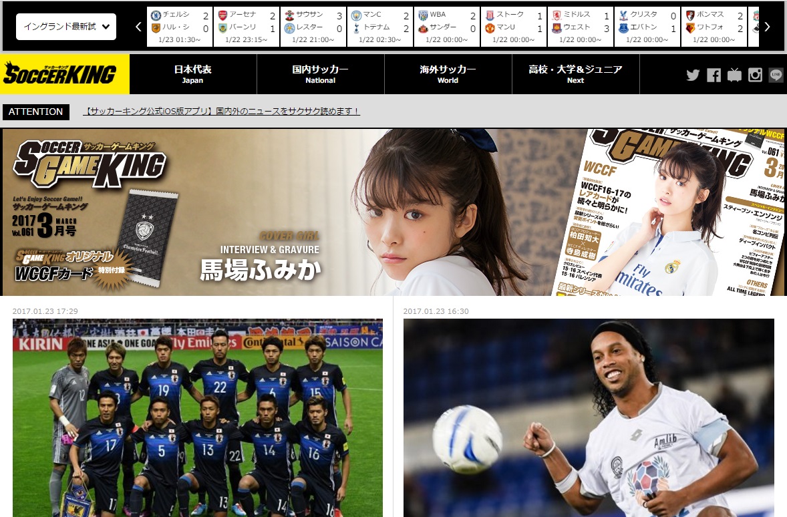Open the Soccer Game King banner
This screenshot has height=517, width=787.
pos(393,212)
